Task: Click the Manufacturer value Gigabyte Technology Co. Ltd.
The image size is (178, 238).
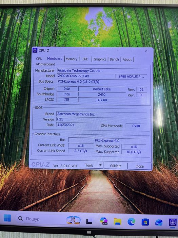Action: 102,71
